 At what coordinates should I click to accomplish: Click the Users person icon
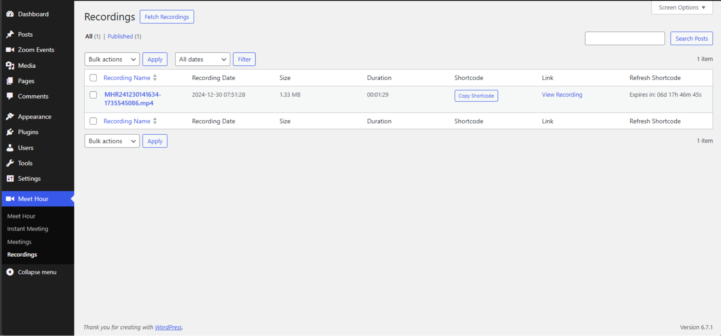click(x=10, y=148)
